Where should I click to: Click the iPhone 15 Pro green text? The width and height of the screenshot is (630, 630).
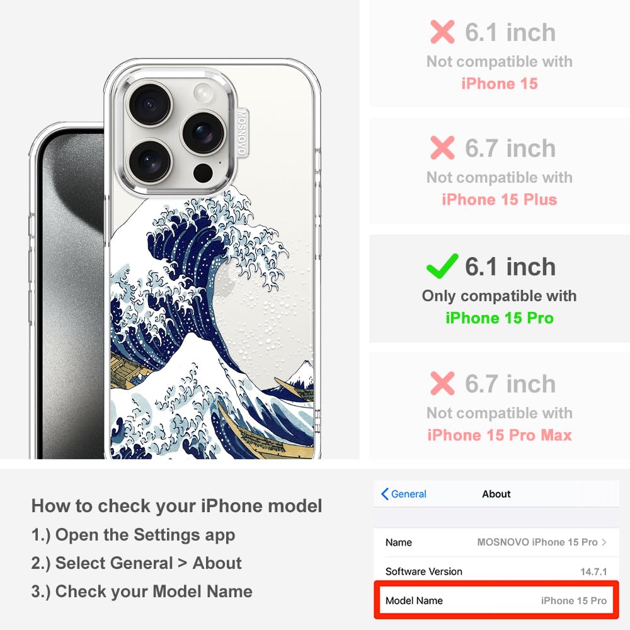tap(500, 318)
